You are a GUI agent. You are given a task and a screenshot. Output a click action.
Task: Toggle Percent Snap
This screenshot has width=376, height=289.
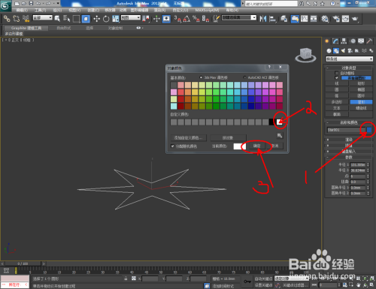click(196, 19)
